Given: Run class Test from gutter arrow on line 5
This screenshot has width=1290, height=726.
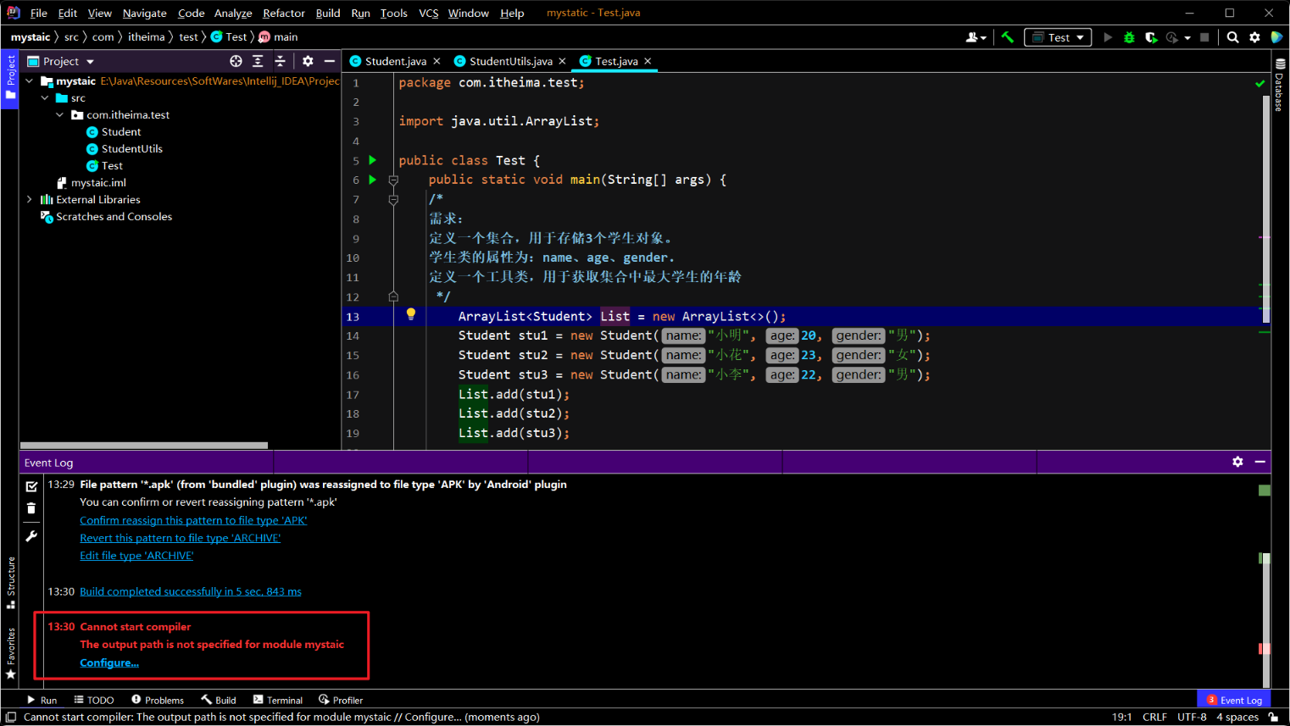Looking at the screenshot, I should (372, 160).
